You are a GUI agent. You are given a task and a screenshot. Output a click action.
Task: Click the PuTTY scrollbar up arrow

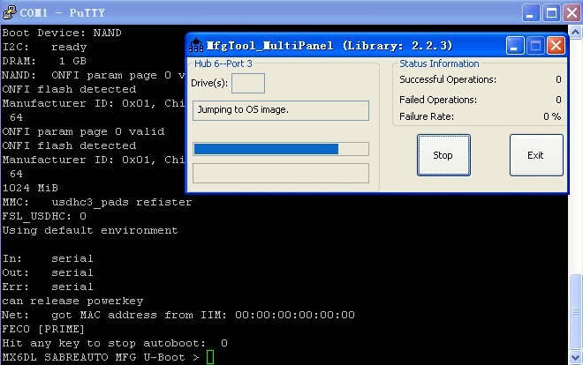(x=575, y=33)
